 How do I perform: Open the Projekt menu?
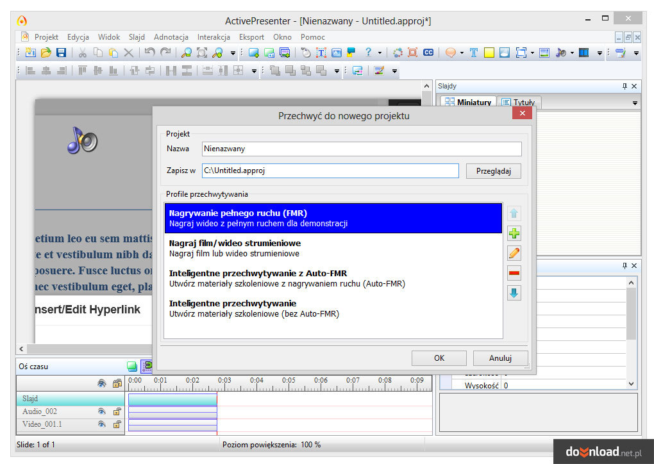(46, 37)
